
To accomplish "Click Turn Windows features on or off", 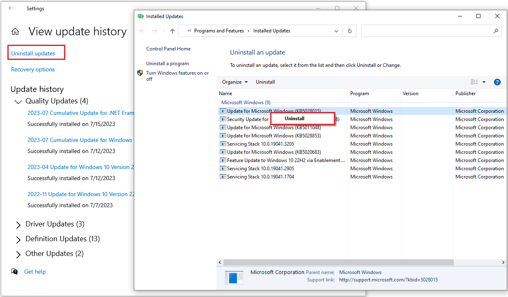I will pyautogui.click(x=177, y=76).
